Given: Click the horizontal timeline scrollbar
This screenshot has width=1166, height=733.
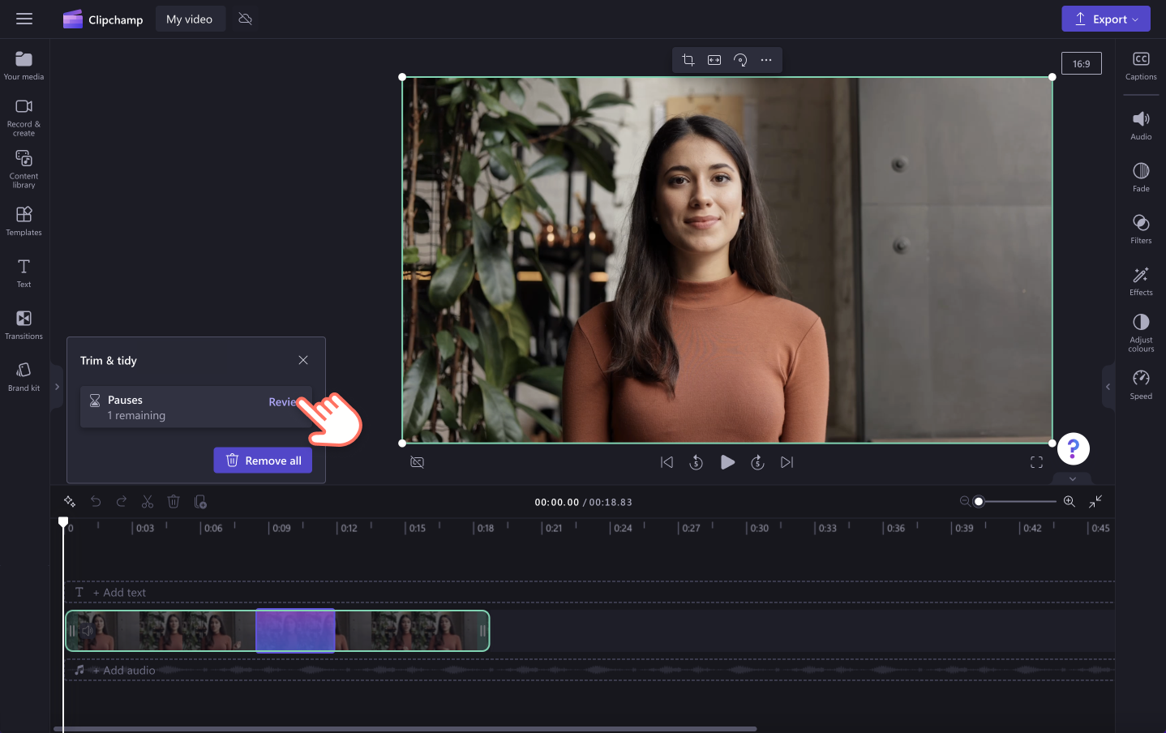Looking at the screenshot, I should pyautogui.click(x=405, y=729).
